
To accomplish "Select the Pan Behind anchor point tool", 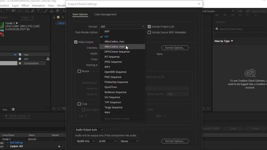I will (x=20, y=11).
